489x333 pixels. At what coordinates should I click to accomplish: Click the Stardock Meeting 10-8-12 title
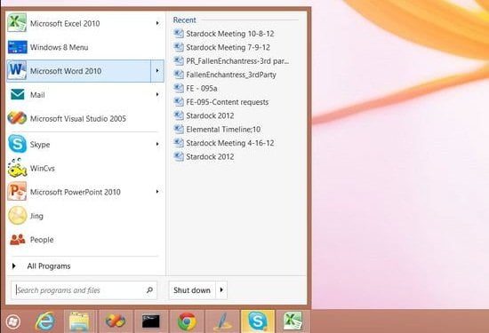pyautogui.click(x=230, y=34)
